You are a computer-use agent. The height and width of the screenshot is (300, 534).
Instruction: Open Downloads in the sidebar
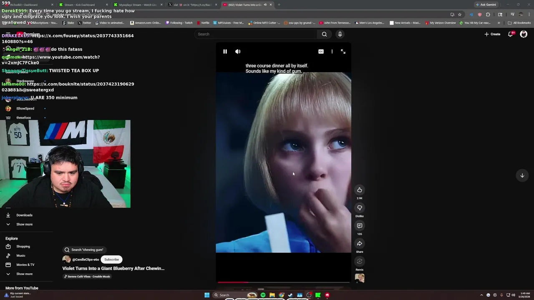(24, 215)
